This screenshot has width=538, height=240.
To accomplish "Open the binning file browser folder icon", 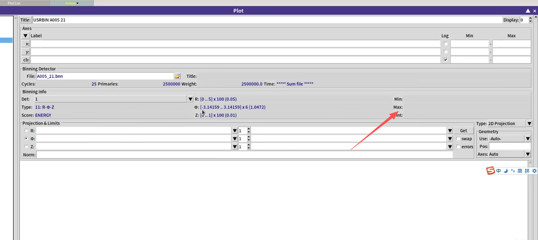I will pyautogui.click(x=177, y=76).
